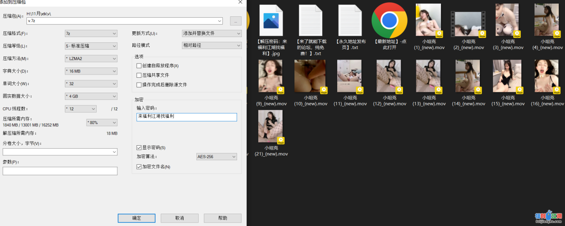Screen dimensions: 565x226
Task: Click the 取消 button
Action: click(179, 218)
